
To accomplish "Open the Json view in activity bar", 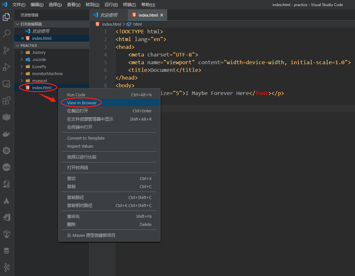I will (6, 167).
